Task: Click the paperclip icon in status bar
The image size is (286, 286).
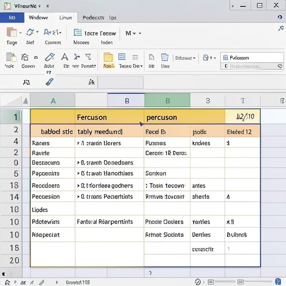Action: [x=42, y=282]
